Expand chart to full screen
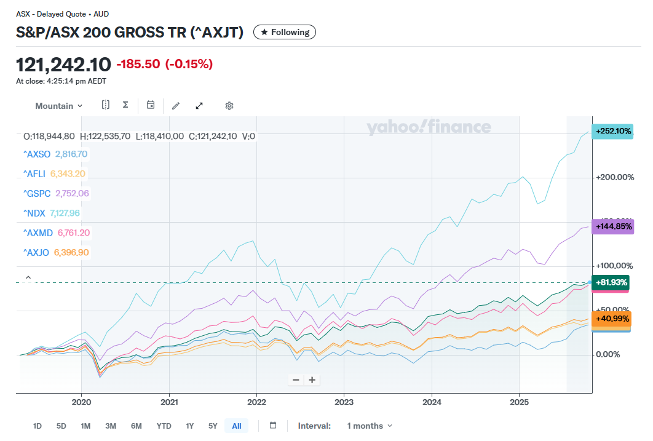This screenshot has width=653, height=441. click(199, 106)
